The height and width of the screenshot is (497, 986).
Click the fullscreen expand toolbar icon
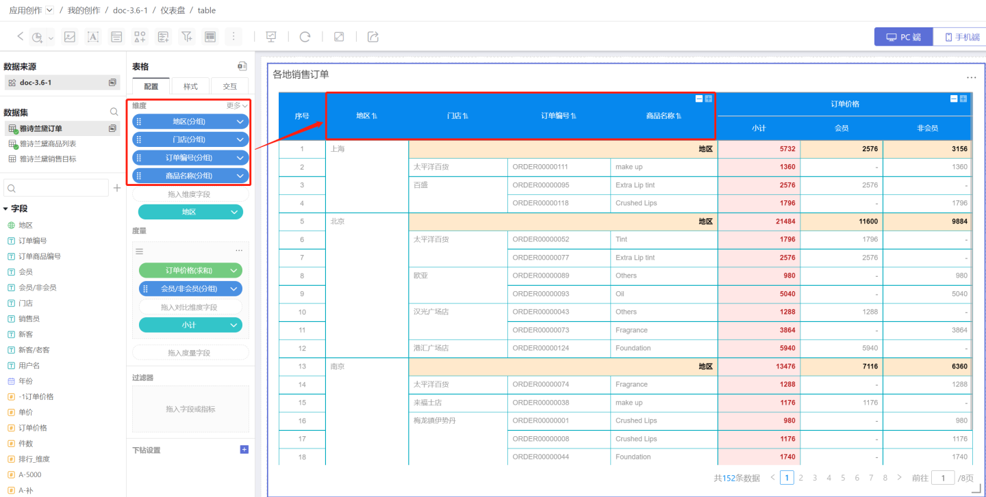[x=339, y=37]
